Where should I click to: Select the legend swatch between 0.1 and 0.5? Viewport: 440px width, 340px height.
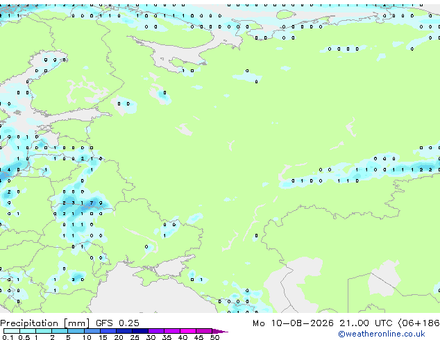click(12, 331)
